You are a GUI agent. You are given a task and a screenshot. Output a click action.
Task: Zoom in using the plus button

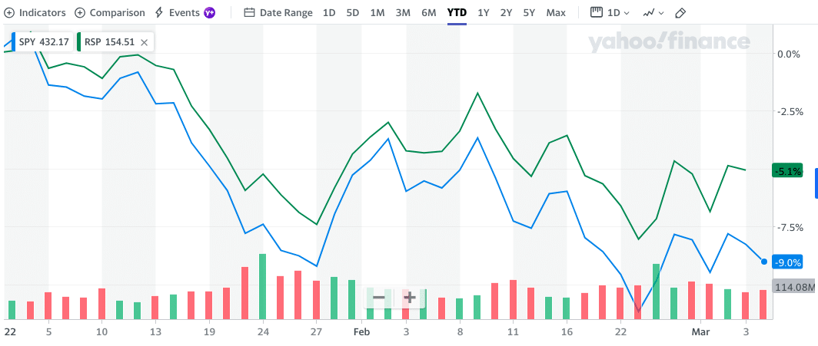(x=410, y=297)
